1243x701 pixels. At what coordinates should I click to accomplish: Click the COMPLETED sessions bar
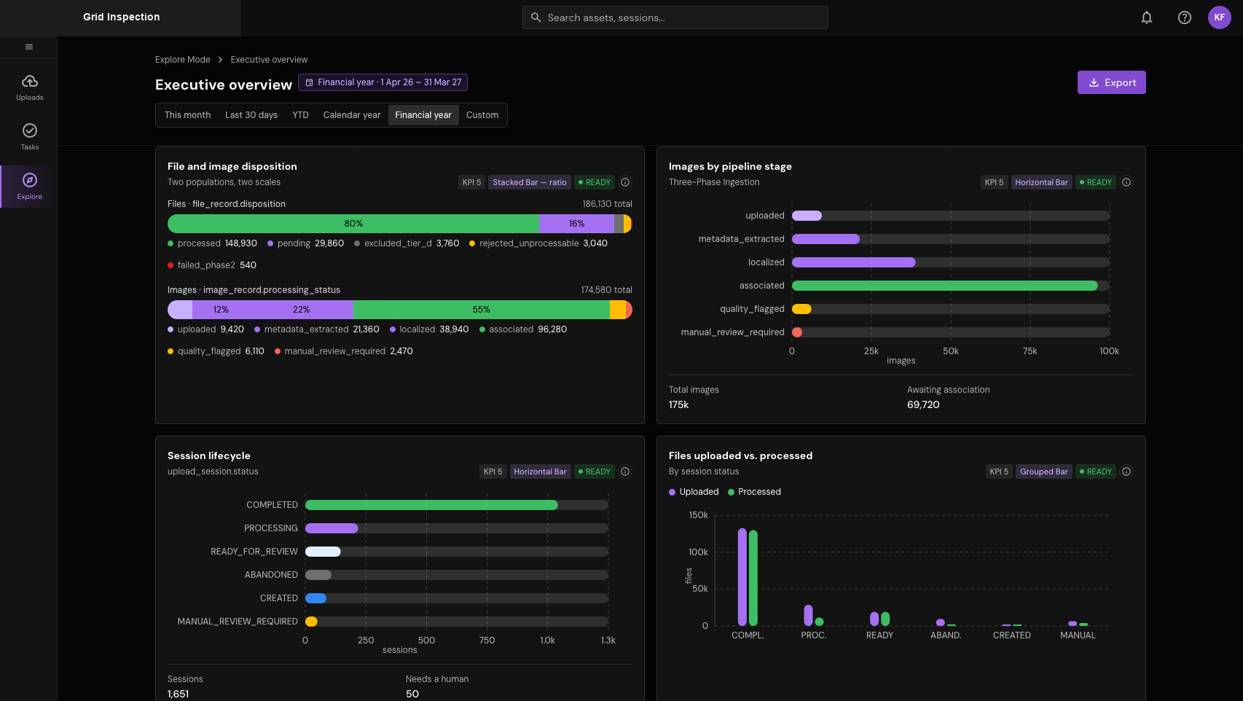click(431, 505)
